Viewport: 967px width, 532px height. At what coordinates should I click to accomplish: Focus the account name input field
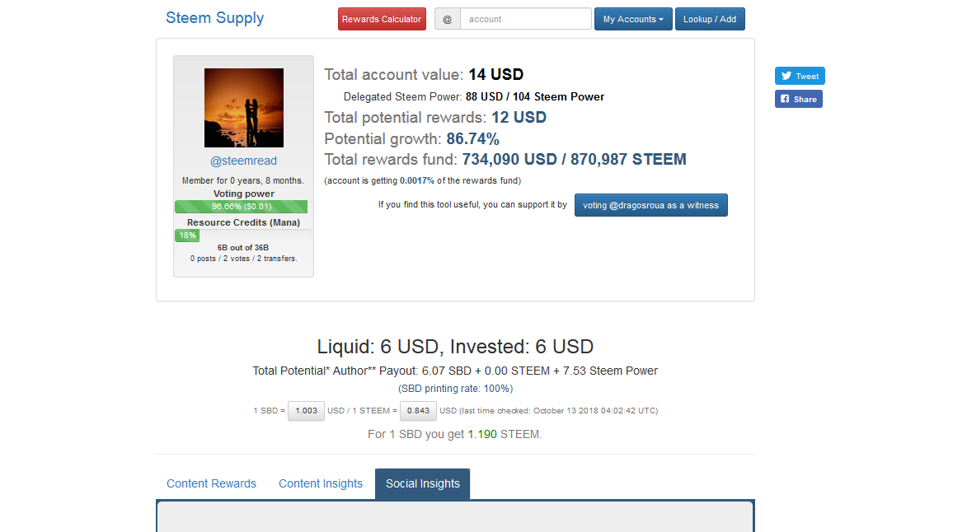pyautogui.click(x=525, y=19)
